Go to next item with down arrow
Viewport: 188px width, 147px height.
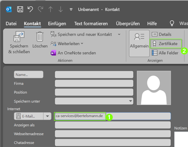pyautogui.click(x=61, y=9)
